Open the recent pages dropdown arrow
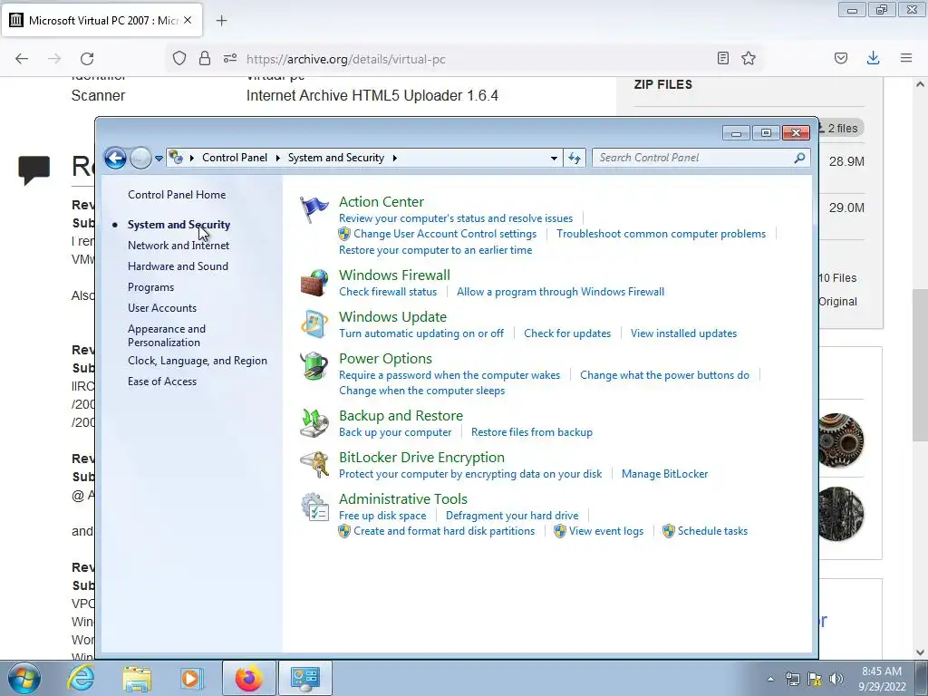The height and width of the screenshot is (696, 928). click(159, 158)
